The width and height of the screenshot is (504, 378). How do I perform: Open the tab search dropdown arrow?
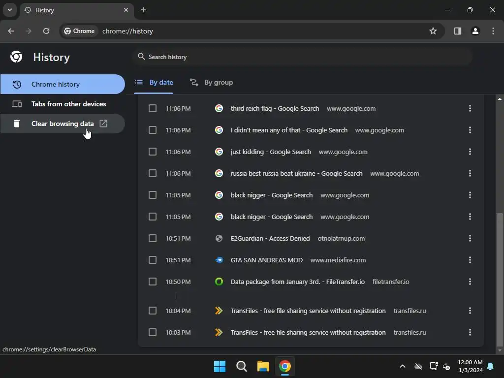(x=10, y=10)
